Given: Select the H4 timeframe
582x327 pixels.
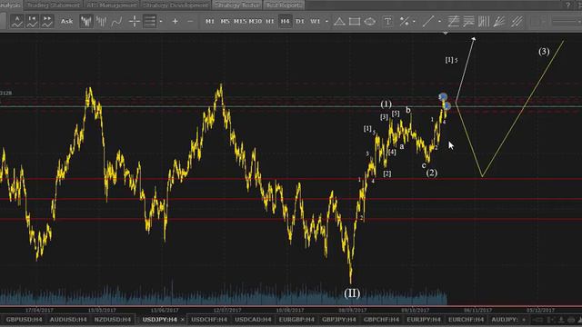Looking at the screenshot, I should coord(285,22).
